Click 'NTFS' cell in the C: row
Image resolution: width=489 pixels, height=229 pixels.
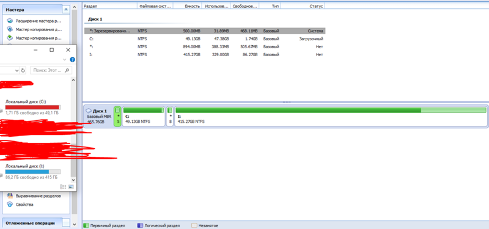142,39
